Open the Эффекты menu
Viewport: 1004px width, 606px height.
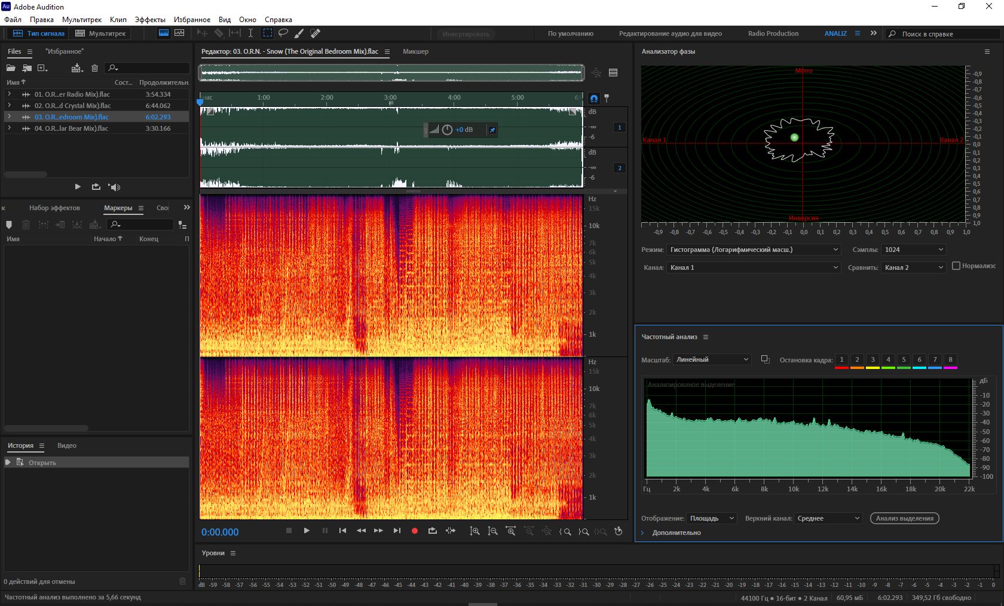coord(149,19)
